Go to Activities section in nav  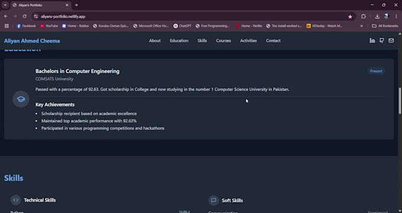[x=248, y=41]
